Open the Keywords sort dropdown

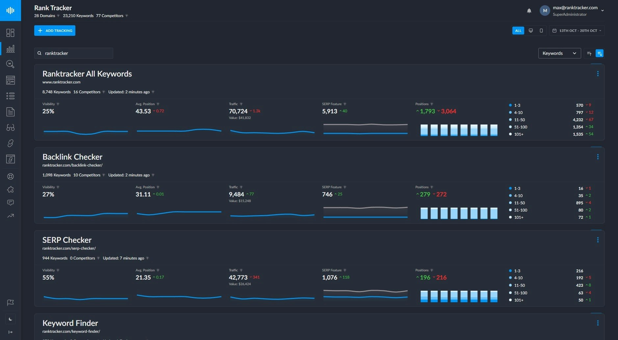pos(559,53)
